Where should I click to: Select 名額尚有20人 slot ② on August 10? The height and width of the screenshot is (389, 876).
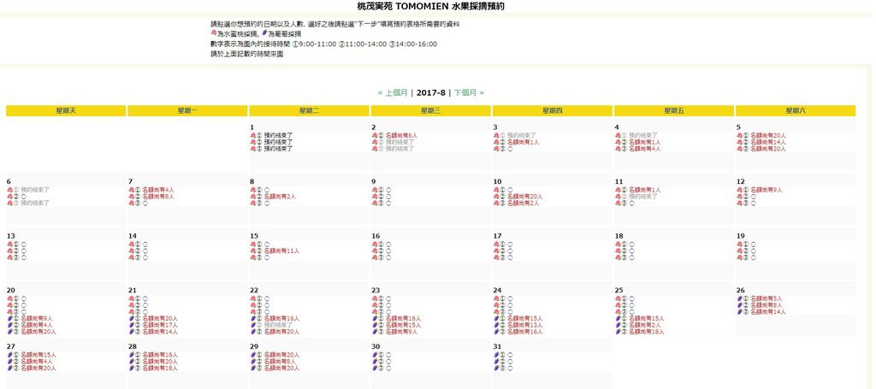(x=525, y=197)
